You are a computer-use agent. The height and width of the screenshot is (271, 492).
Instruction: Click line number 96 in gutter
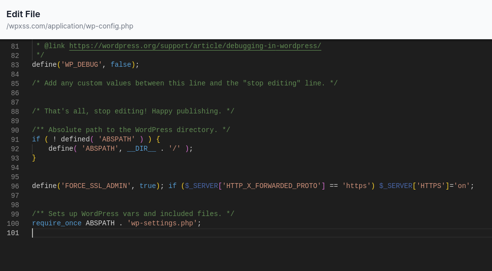pos(15,187)
